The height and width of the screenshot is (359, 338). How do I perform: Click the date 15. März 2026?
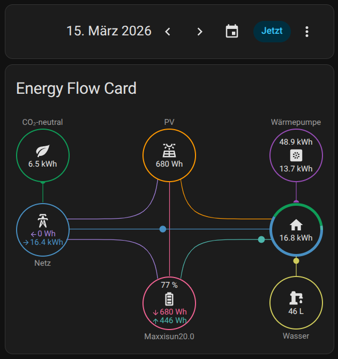click(109, 31)
